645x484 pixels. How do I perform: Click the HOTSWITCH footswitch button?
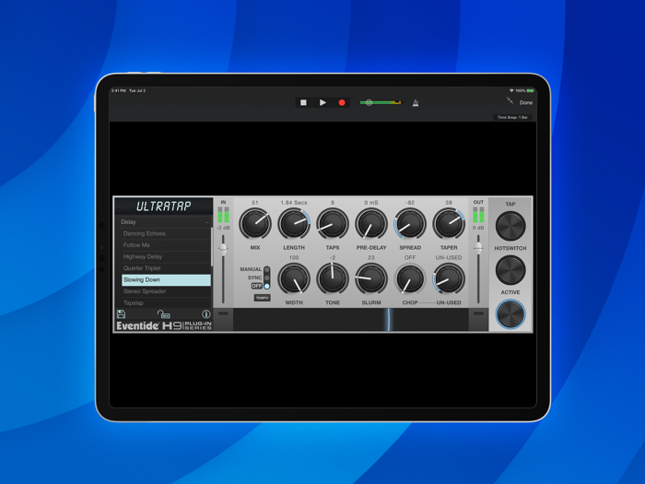coord(510,270)
